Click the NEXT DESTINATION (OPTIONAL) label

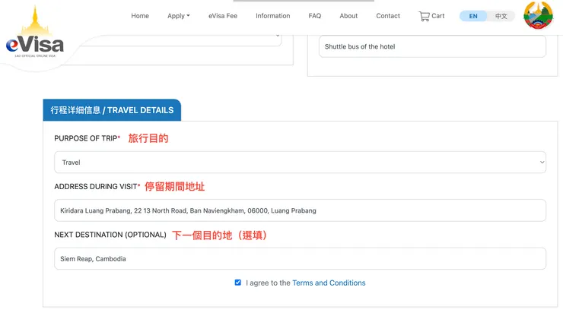110,235
